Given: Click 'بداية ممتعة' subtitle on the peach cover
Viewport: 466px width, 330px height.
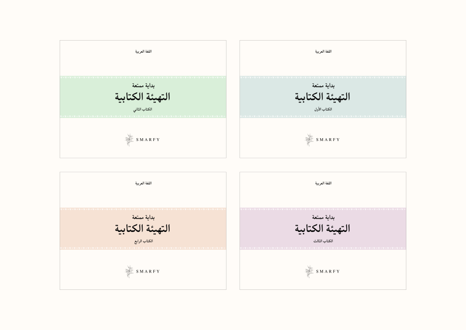Looking at the screenshot, I should 143,217.
